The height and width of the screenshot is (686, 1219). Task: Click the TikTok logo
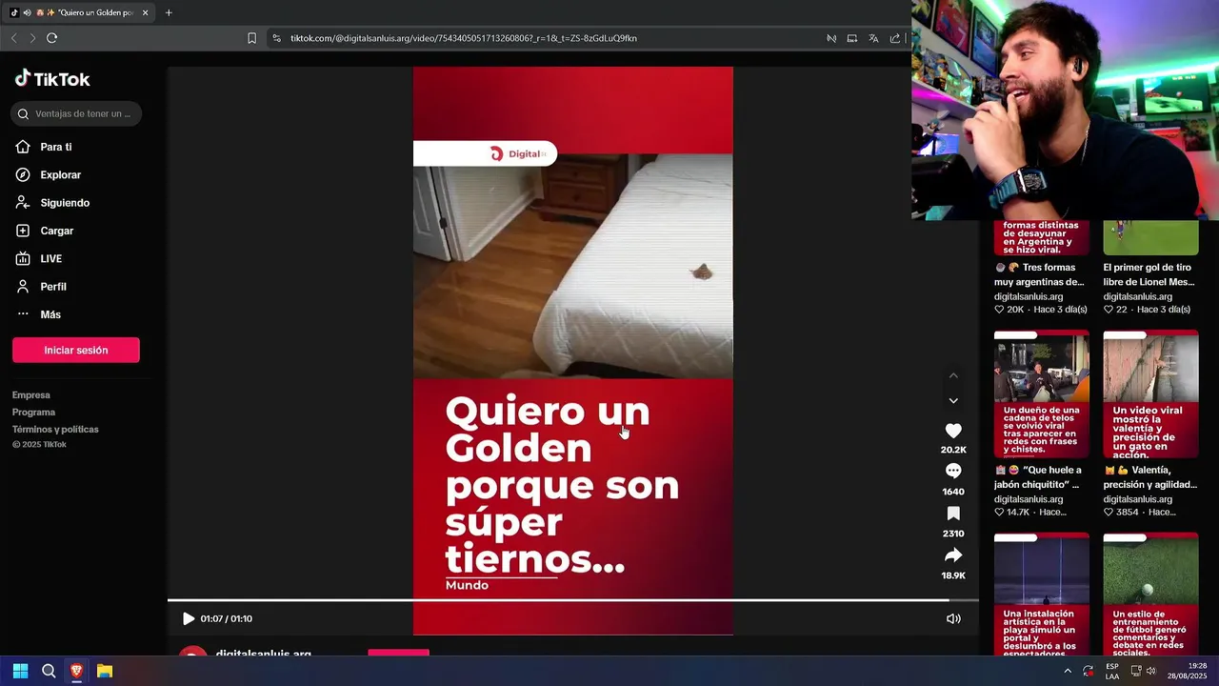point(52,79)
